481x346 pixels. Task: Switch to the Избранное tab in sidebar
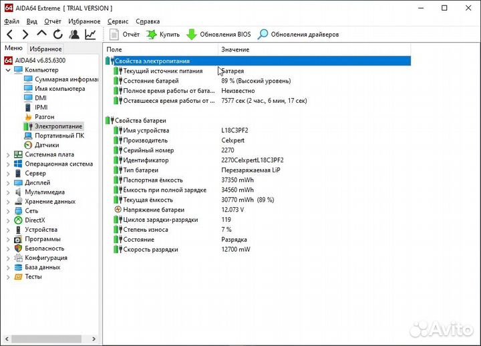[x=45, y=49]
